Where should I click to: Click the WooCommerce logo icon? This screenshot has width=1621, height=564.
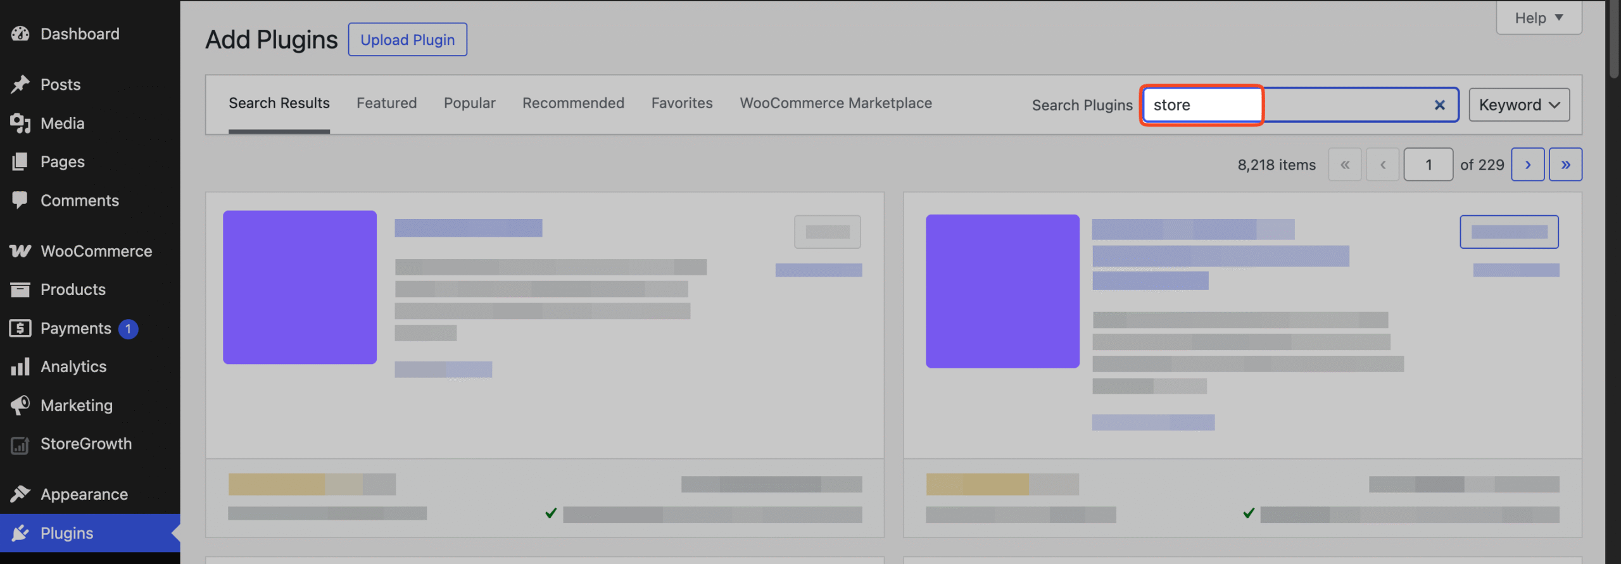coord(20,251)
